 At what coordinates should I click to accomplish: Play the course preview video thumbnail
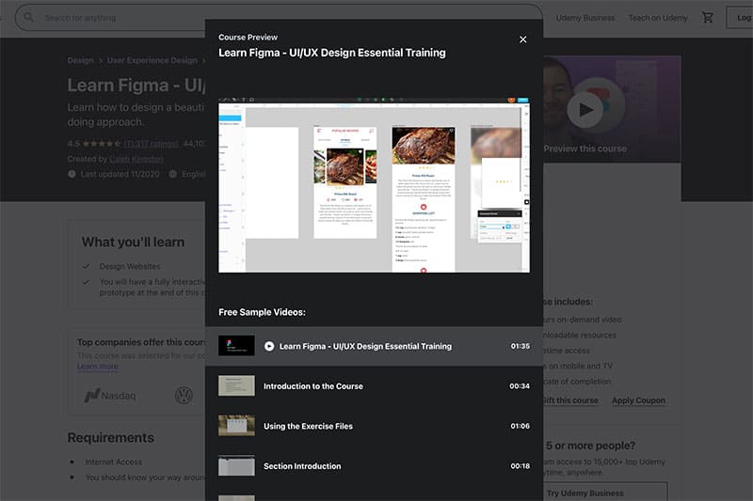585,110
